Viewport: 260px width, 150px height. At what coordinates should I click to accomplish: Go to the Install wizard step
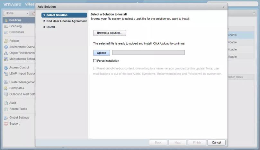pos(50,27)
